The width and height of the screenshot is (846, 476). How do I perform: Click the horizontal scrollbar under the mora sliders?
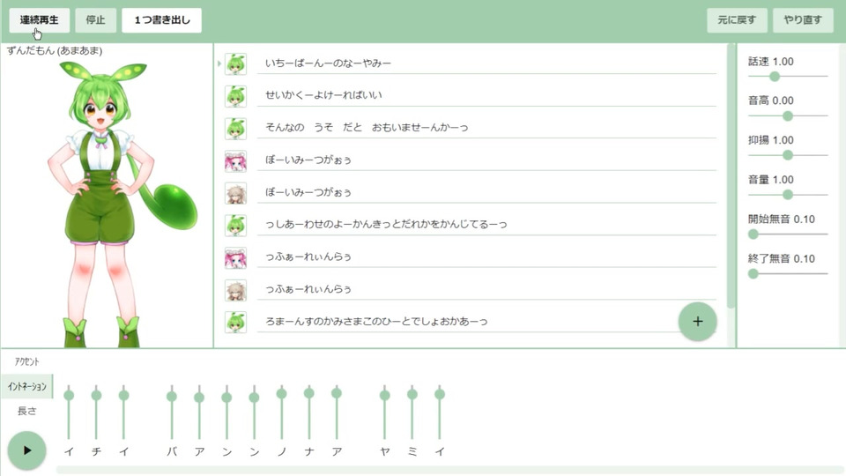450,470
